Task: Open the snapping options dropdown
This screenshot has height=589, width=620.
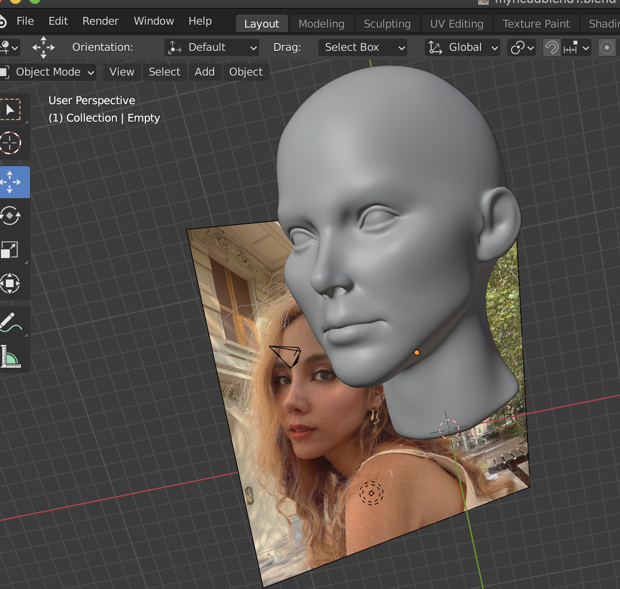Action: tap(576, 47)
